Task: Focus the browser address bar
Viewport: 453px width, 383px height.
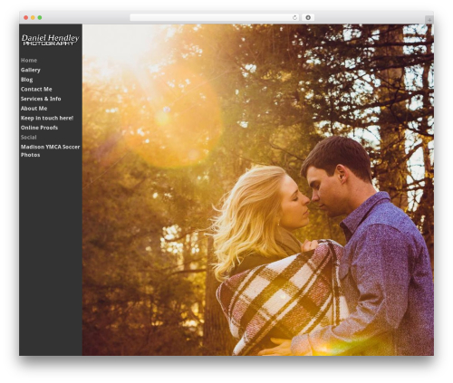Action: click(215, 17)
